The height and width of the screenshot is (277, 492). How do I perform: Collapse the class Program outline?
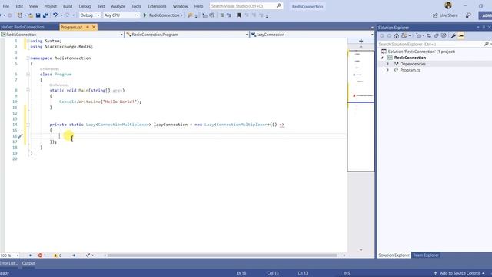(x=28, y=74)
